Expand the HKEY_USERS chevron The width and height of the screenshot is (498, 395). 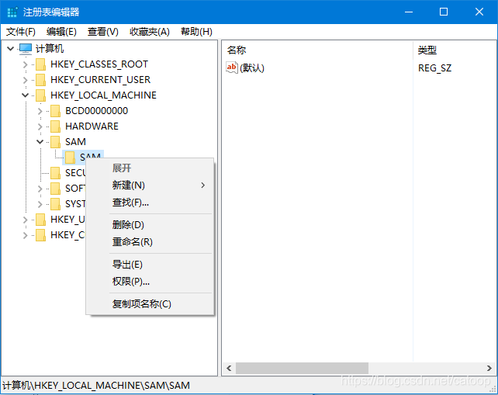click(x=26, y=220)
